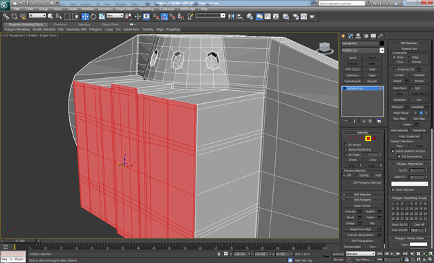The width and height of the screenshot is (434, 263).
Task: Click the TurboSmooth modifier button
Action: click(352, 81)
